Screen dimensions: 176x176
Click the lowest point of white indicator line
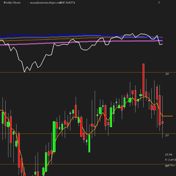click(24, 72)
